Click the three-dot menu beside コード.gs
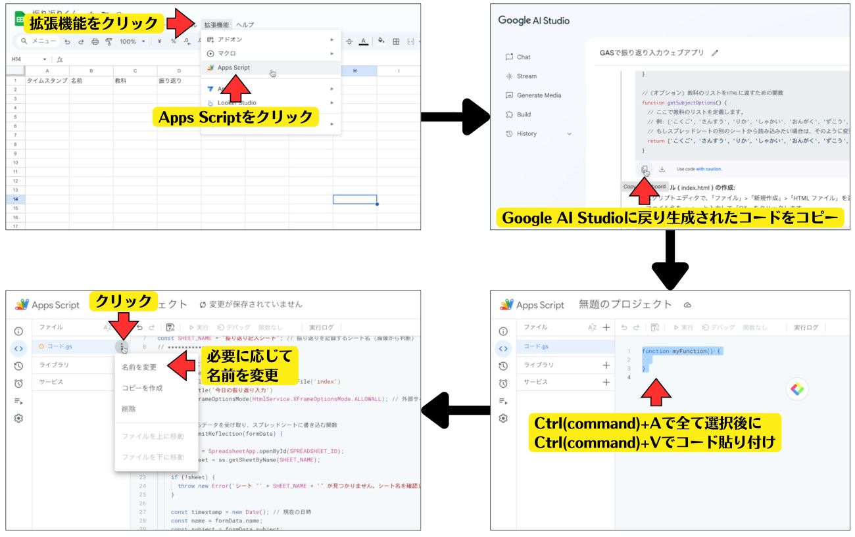 tap(122, 346)
